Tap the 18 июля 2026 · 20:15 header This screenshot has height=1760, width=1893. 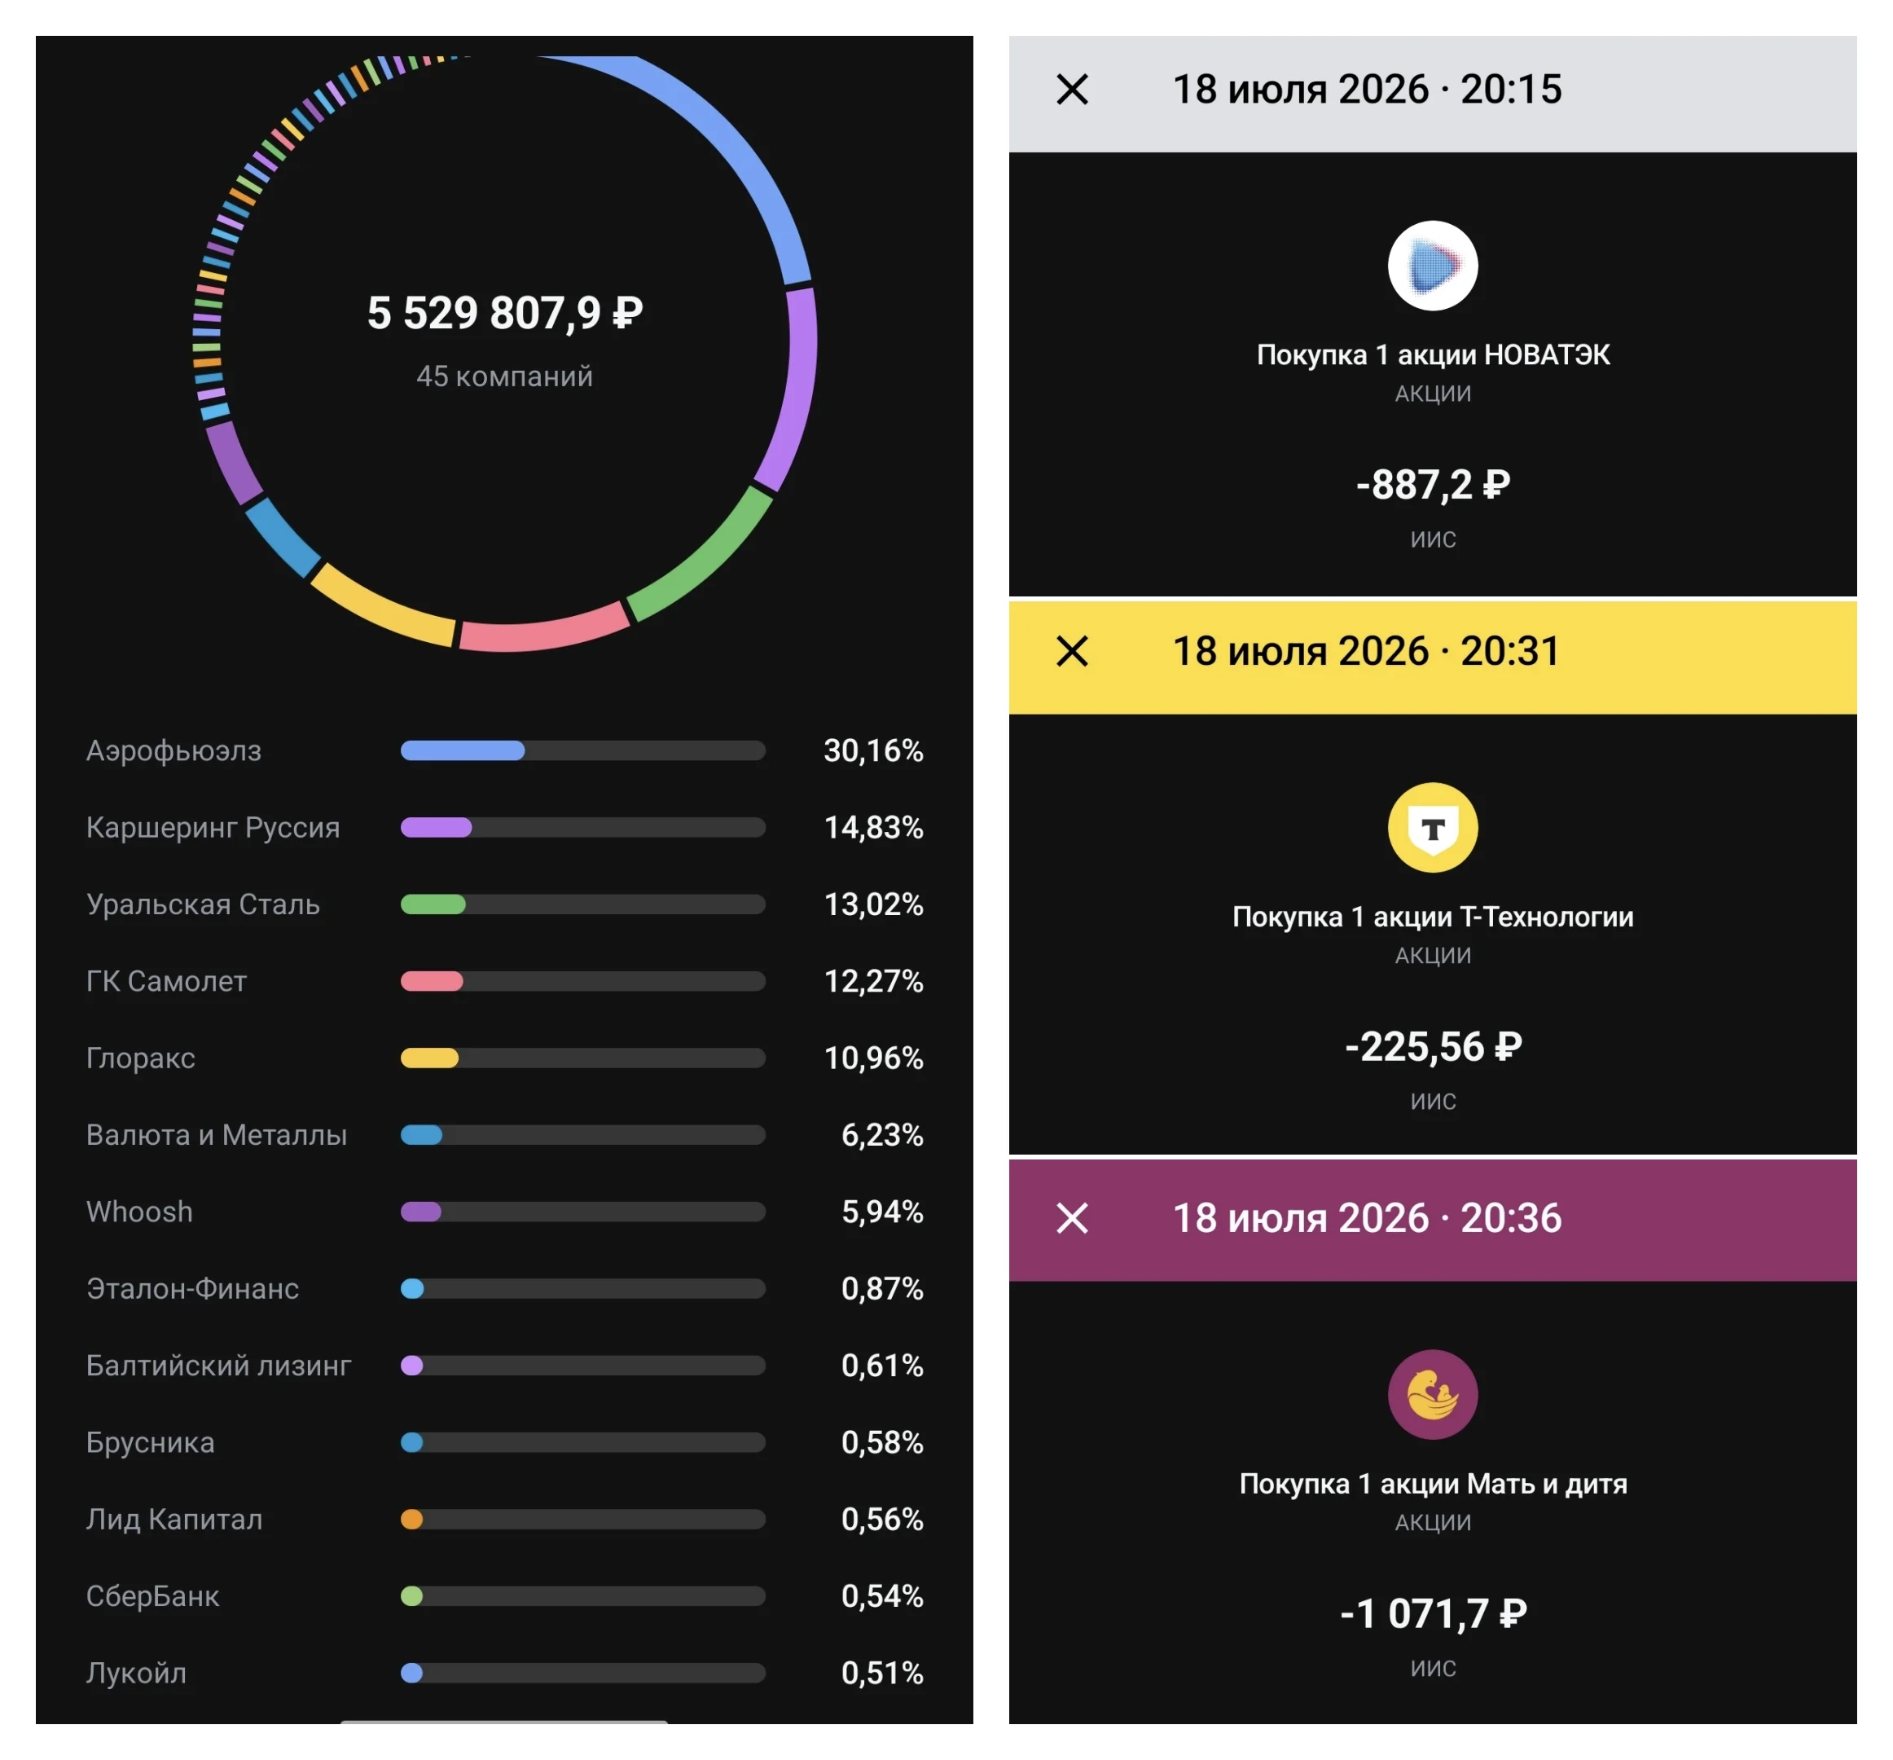pos(1367,90)
